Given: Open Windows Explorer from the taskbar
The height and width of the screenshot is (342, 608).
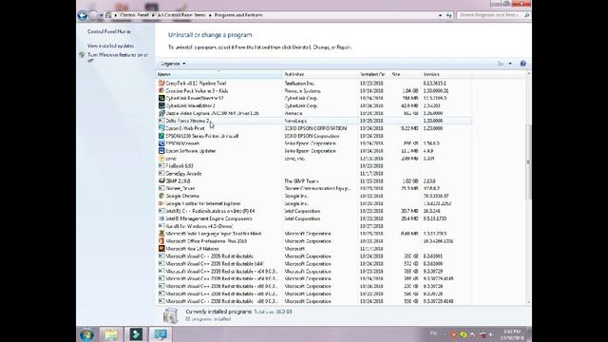Looking at the screenshot, I should (x=111, y=334).
